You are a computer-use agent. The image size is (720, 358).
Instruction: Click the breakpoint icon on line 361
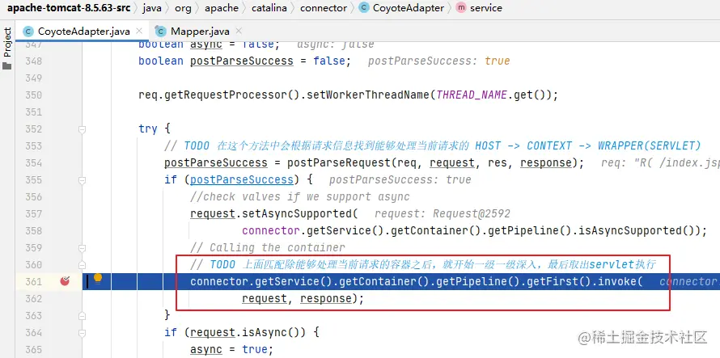65,281
